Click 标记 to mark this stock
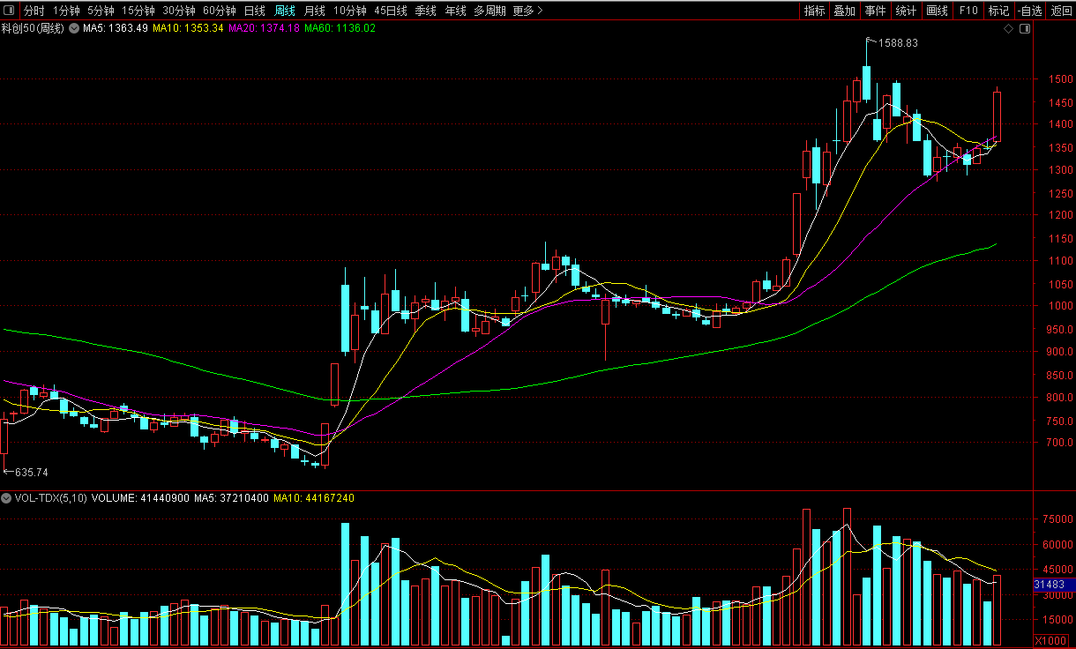 coord(998,11)
